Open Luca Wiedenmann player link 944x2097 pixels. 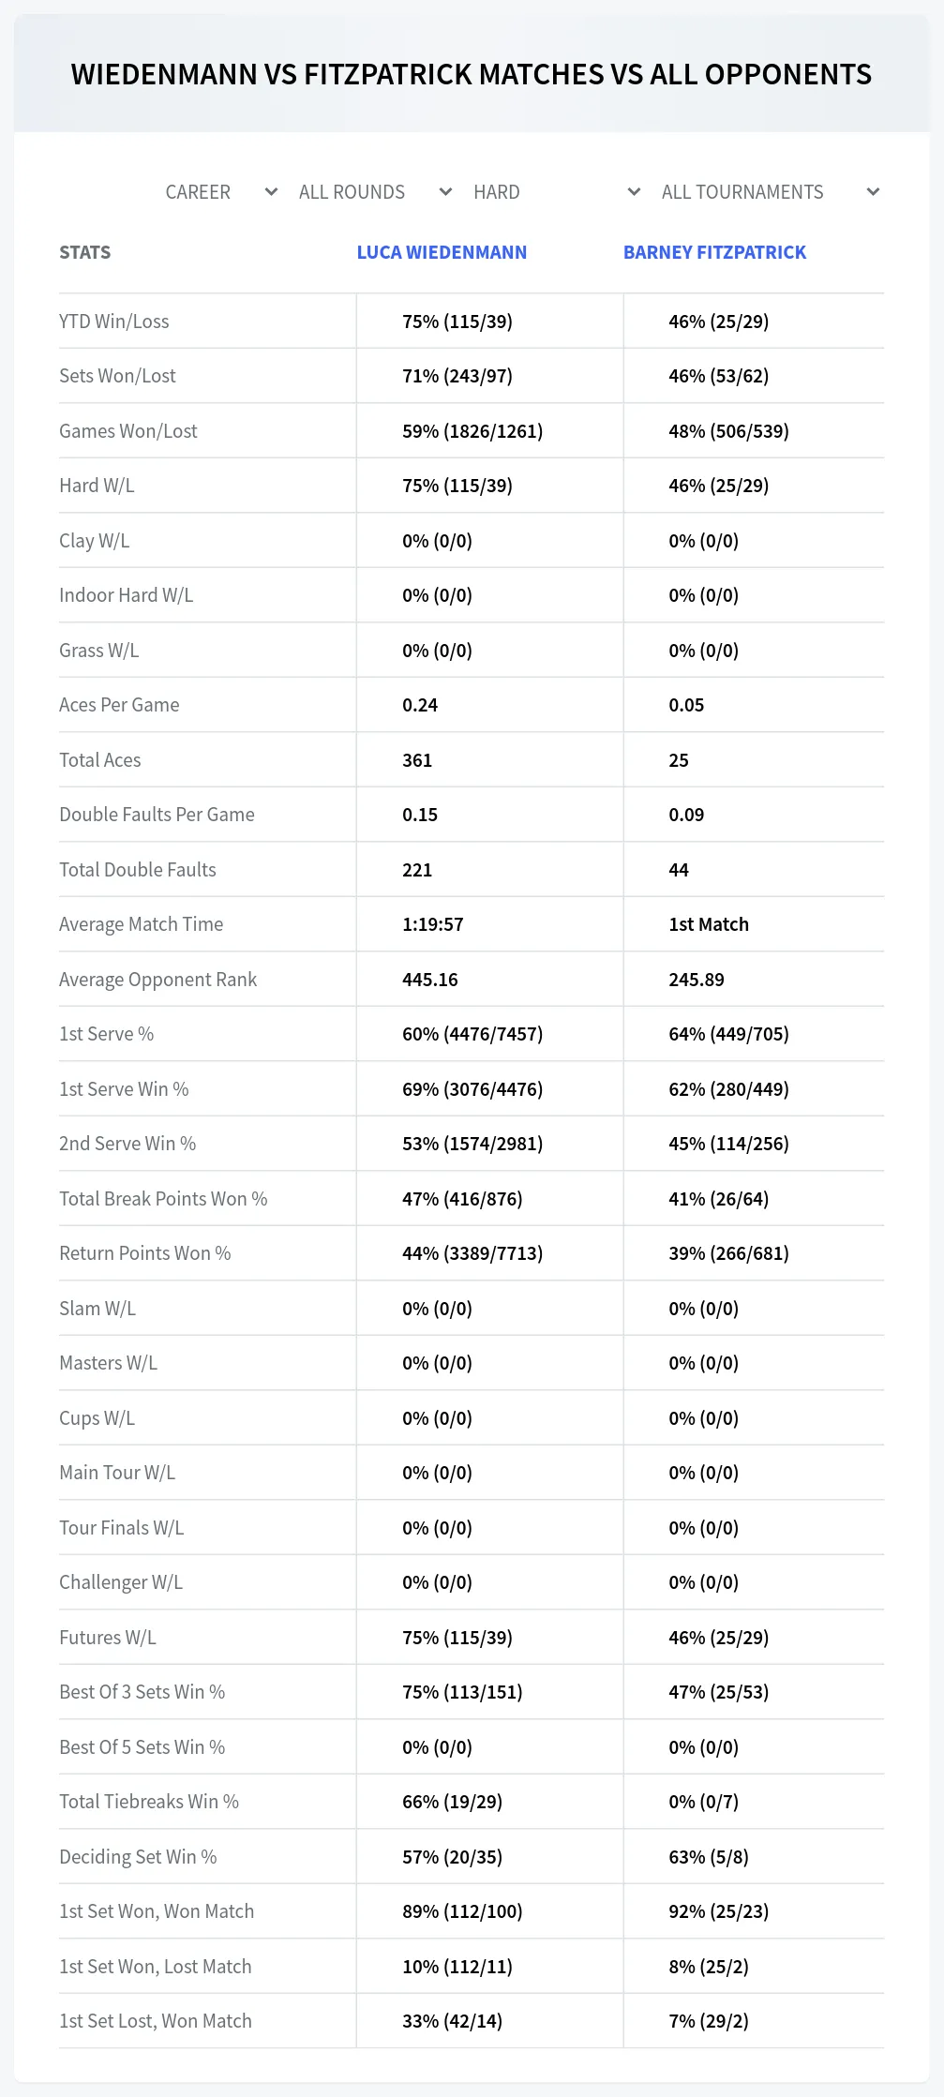click(x=442, y=252)
